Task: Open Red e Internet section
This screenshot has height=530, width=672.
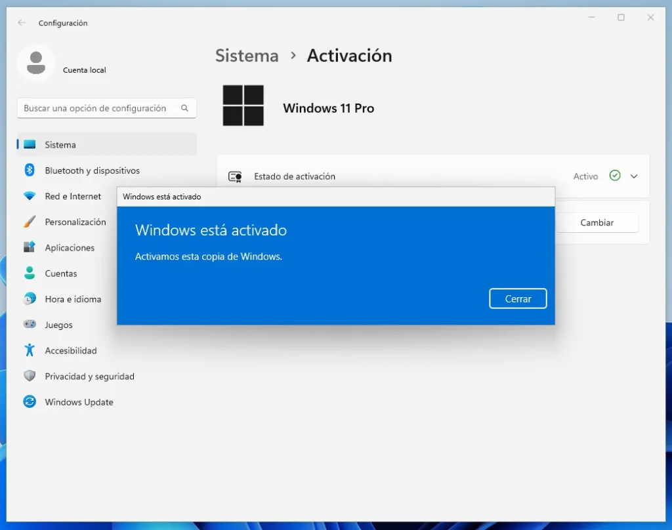Action: [73, 196]
